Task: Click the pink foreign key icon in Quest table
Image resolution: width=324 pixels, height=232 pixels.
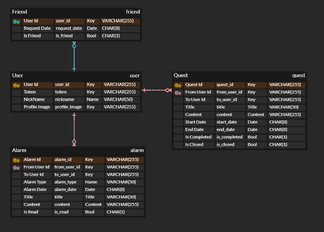Action: click(x=178, y=93)
